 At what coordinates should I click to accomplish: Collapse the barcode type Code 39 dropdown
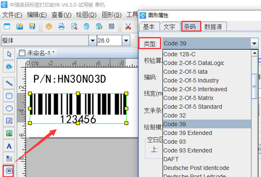pyautogui.click(x=254, y=44)
